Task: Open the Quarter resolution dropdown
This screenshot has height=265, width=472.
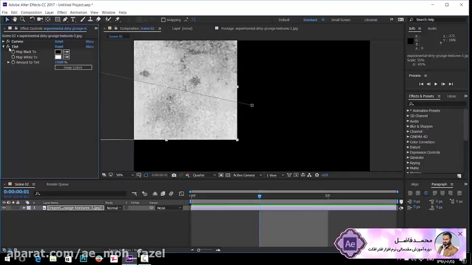Action: 204,175
